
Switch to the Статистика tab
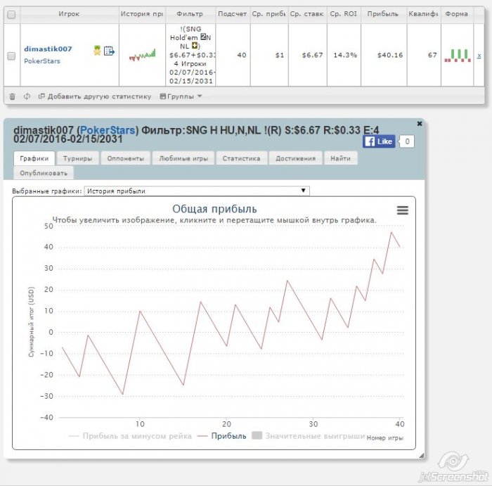point(242,158)
